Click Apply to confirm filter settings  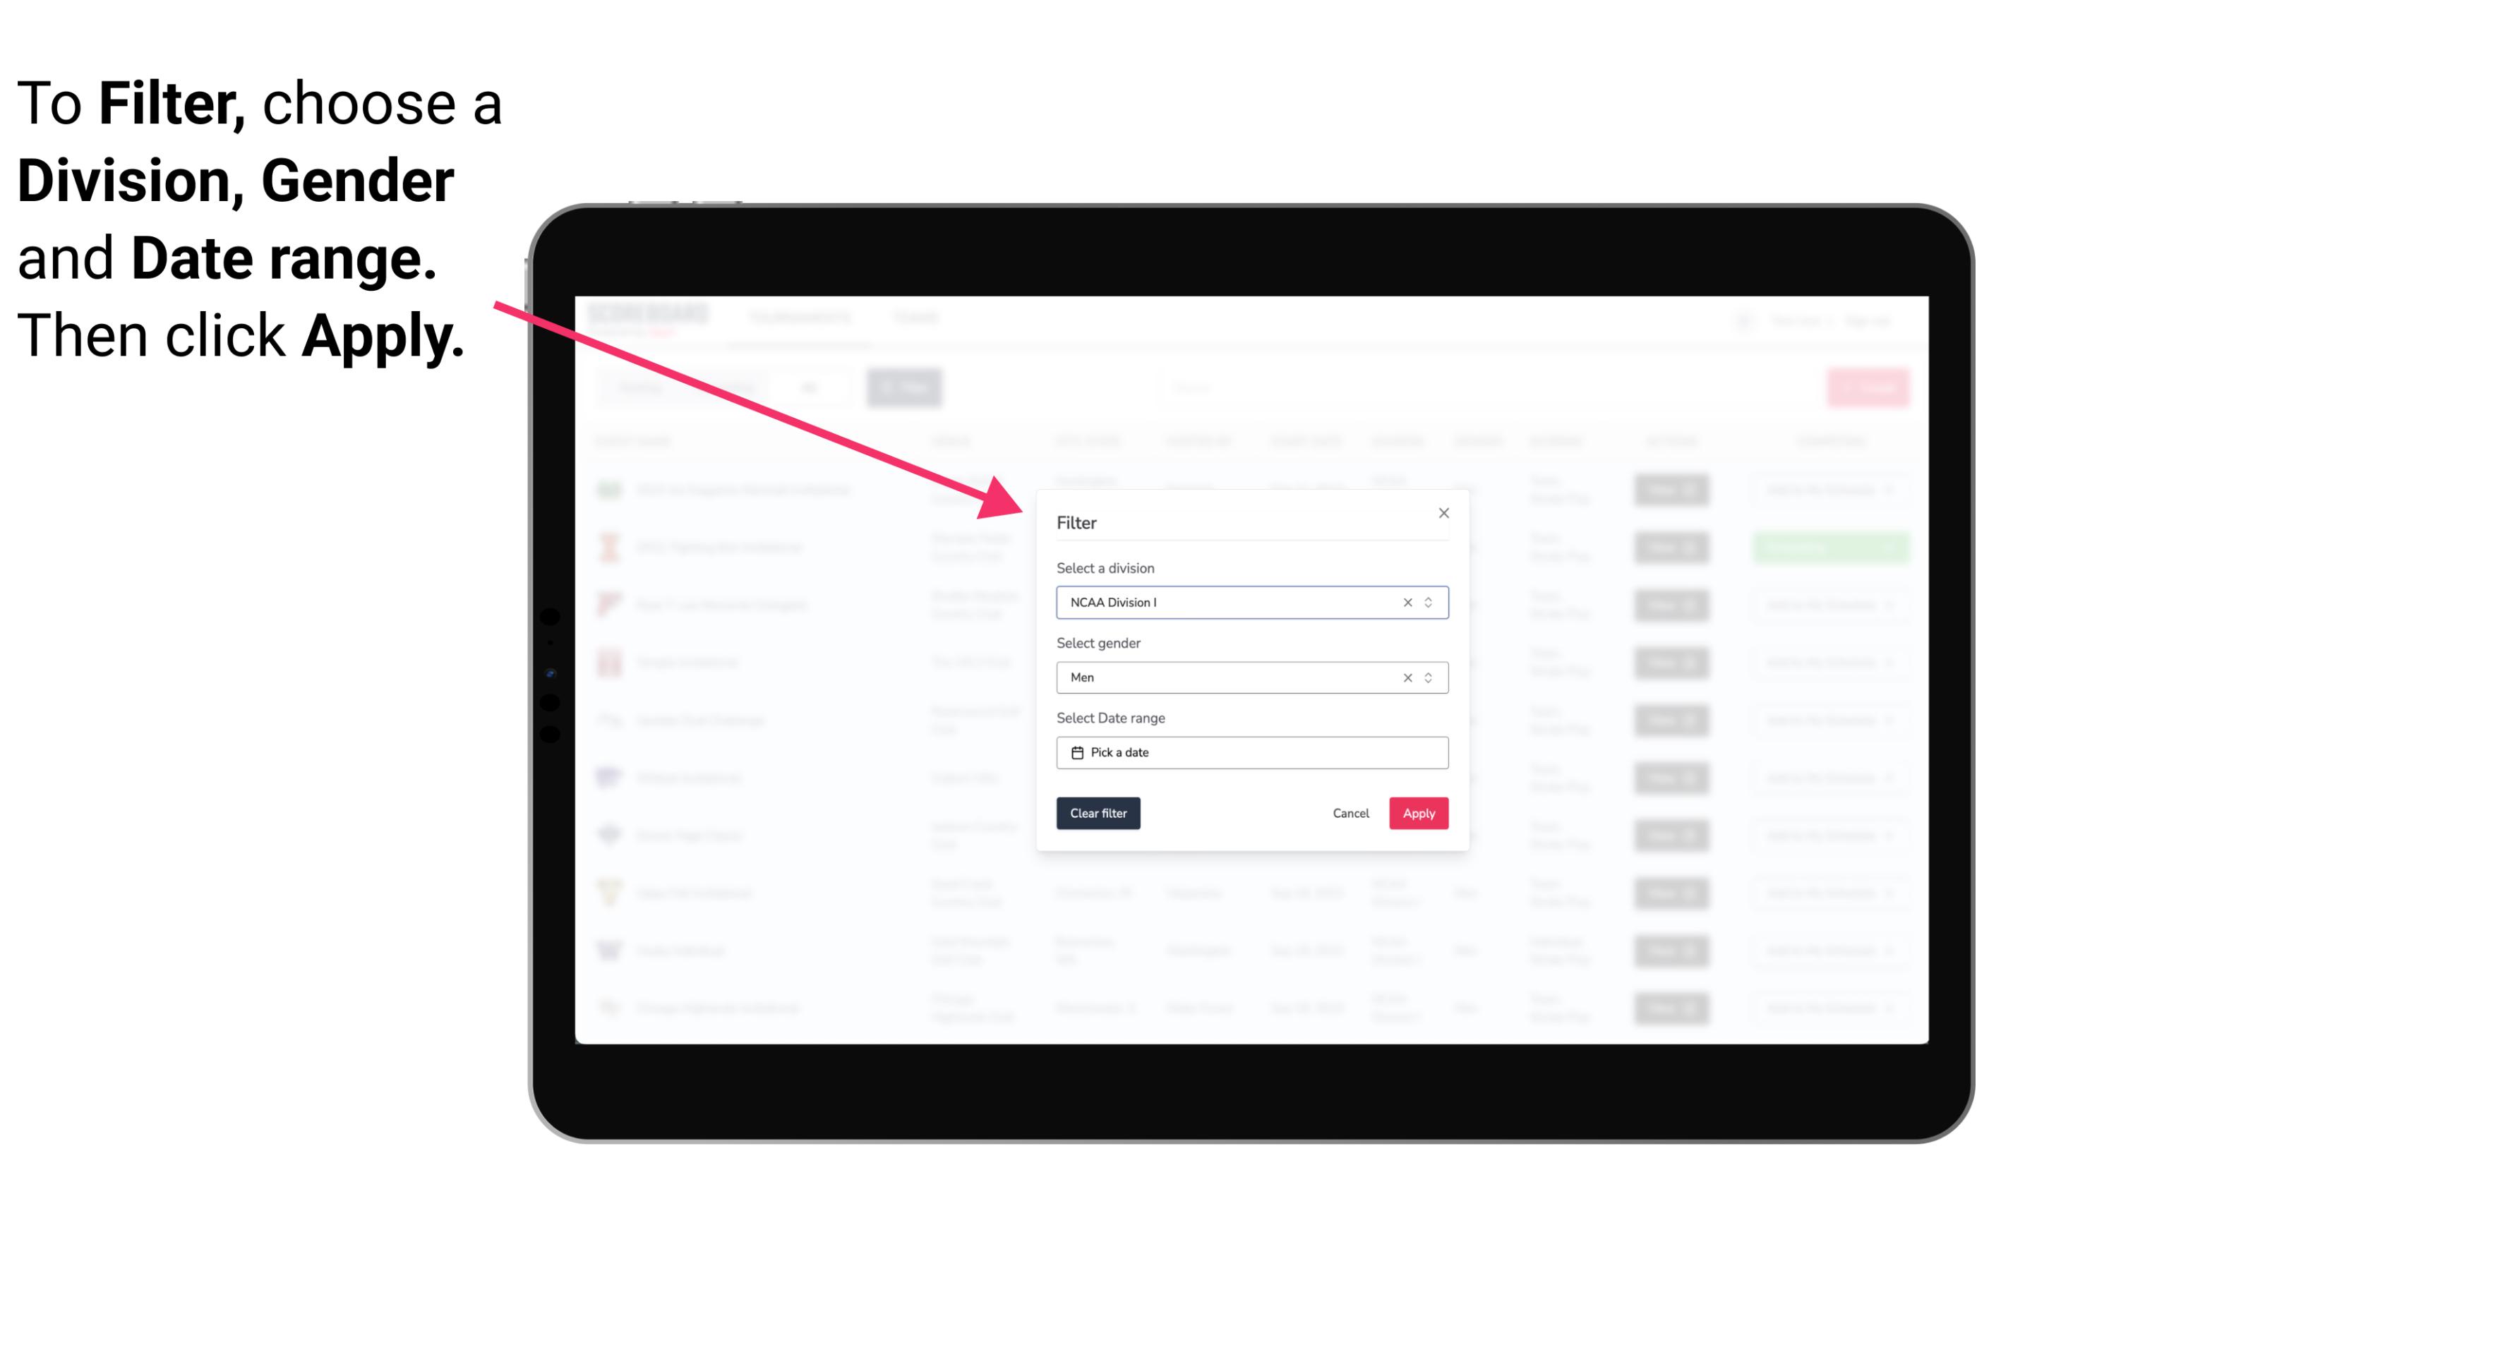click(x=1417, y=814)
